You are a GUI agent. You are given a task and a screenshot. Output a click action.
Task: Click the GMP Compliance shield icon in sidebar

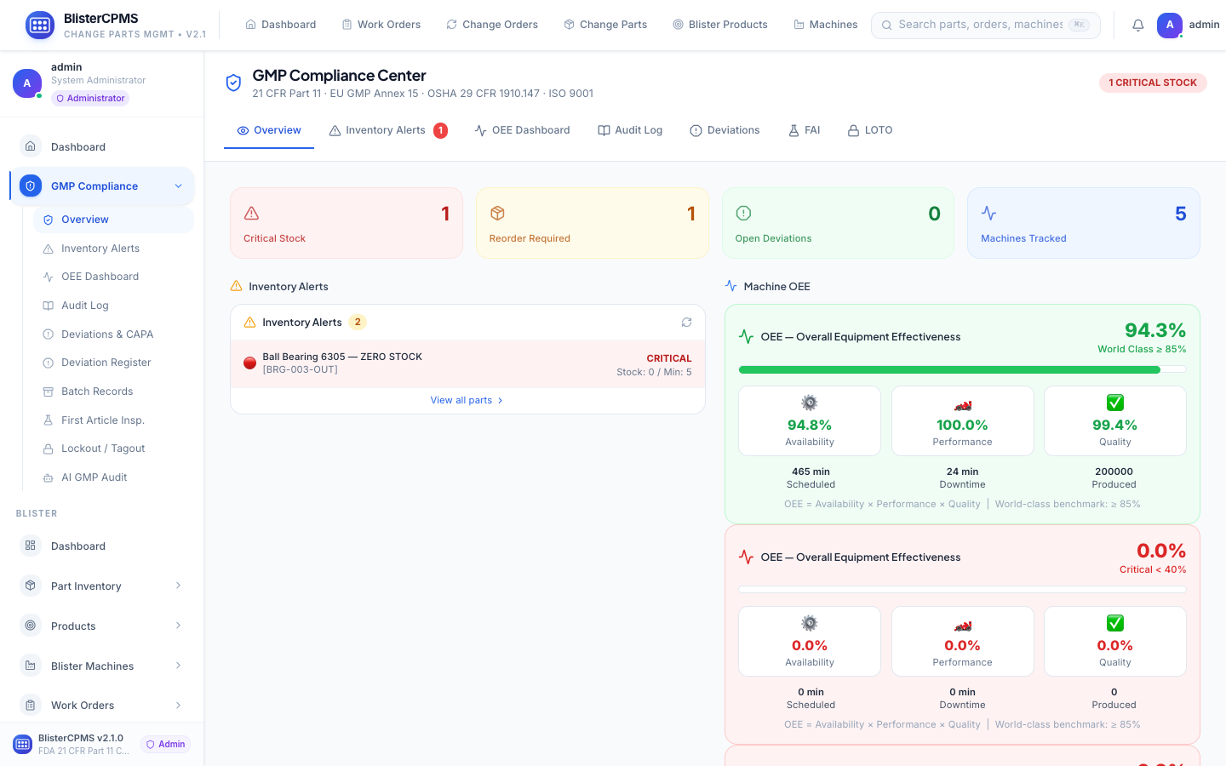(x=31, y=186)
